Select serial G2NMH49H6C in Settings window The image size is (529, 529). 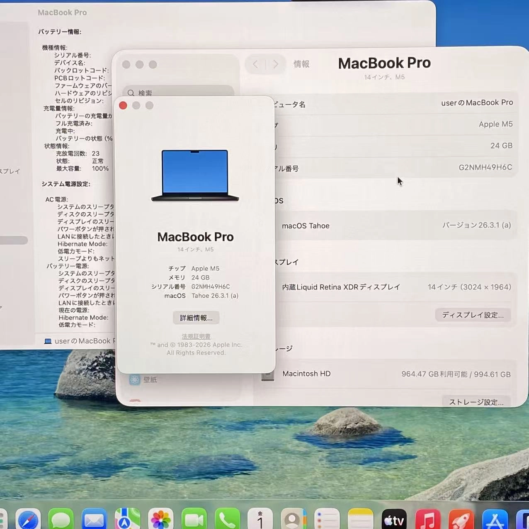point(485,167)
